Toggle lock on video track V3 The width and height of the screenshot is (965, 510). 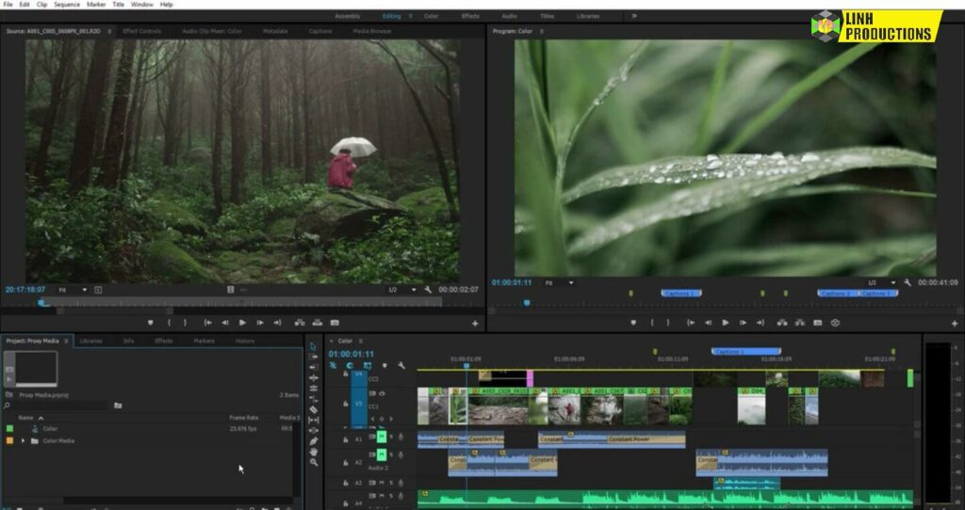click(345, 404)
